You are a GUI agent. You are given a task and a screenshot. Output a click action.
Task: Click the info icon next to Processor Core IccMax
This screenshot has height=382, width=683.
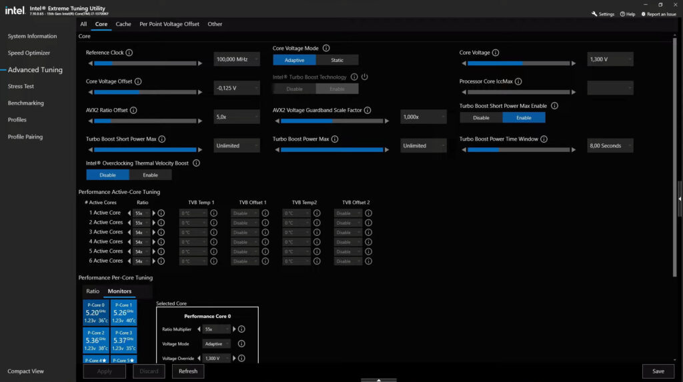[518, 81]
